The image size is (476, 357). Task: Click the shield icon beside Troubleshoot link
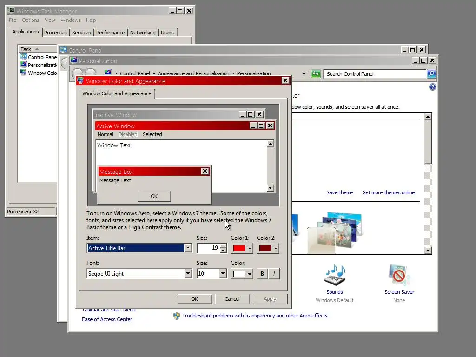pos(176,316)
